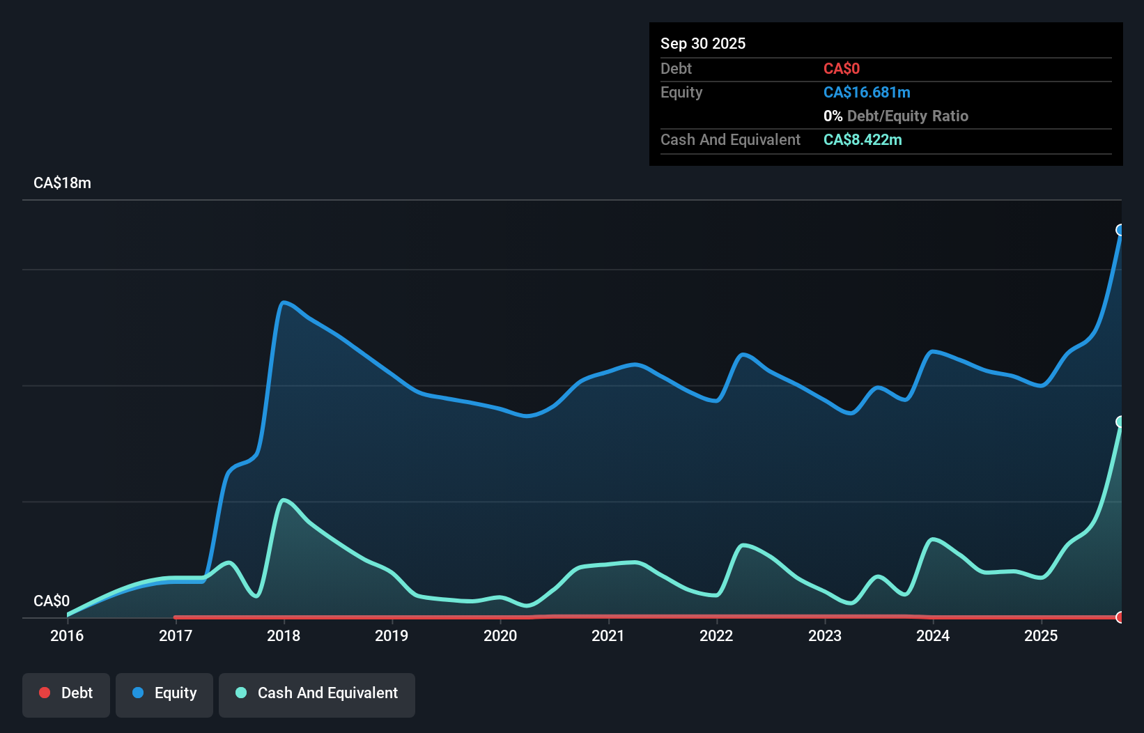Select the 2020 year label

[x=500, y=635]
